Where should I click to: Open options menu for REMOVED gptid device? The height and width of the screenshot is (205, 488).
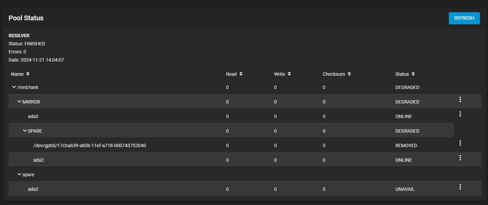pyautogui.click(x=460, y=143)
